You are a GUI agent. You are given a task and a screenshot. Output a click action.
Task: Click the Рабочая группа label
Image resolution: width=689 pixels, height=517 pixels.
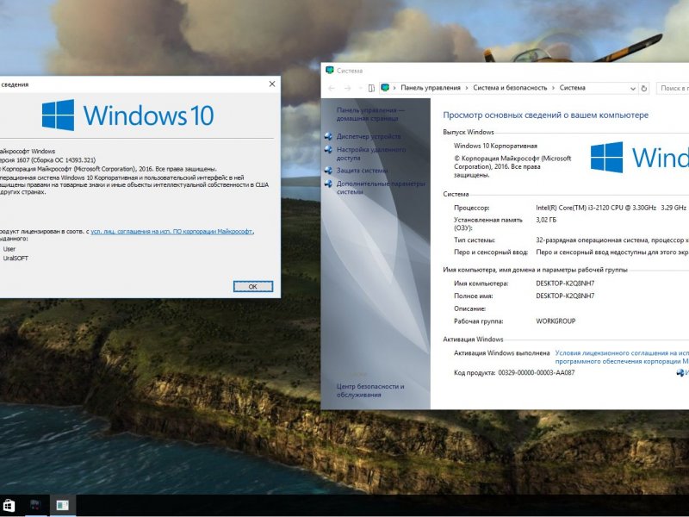click(x=479, y=321)
